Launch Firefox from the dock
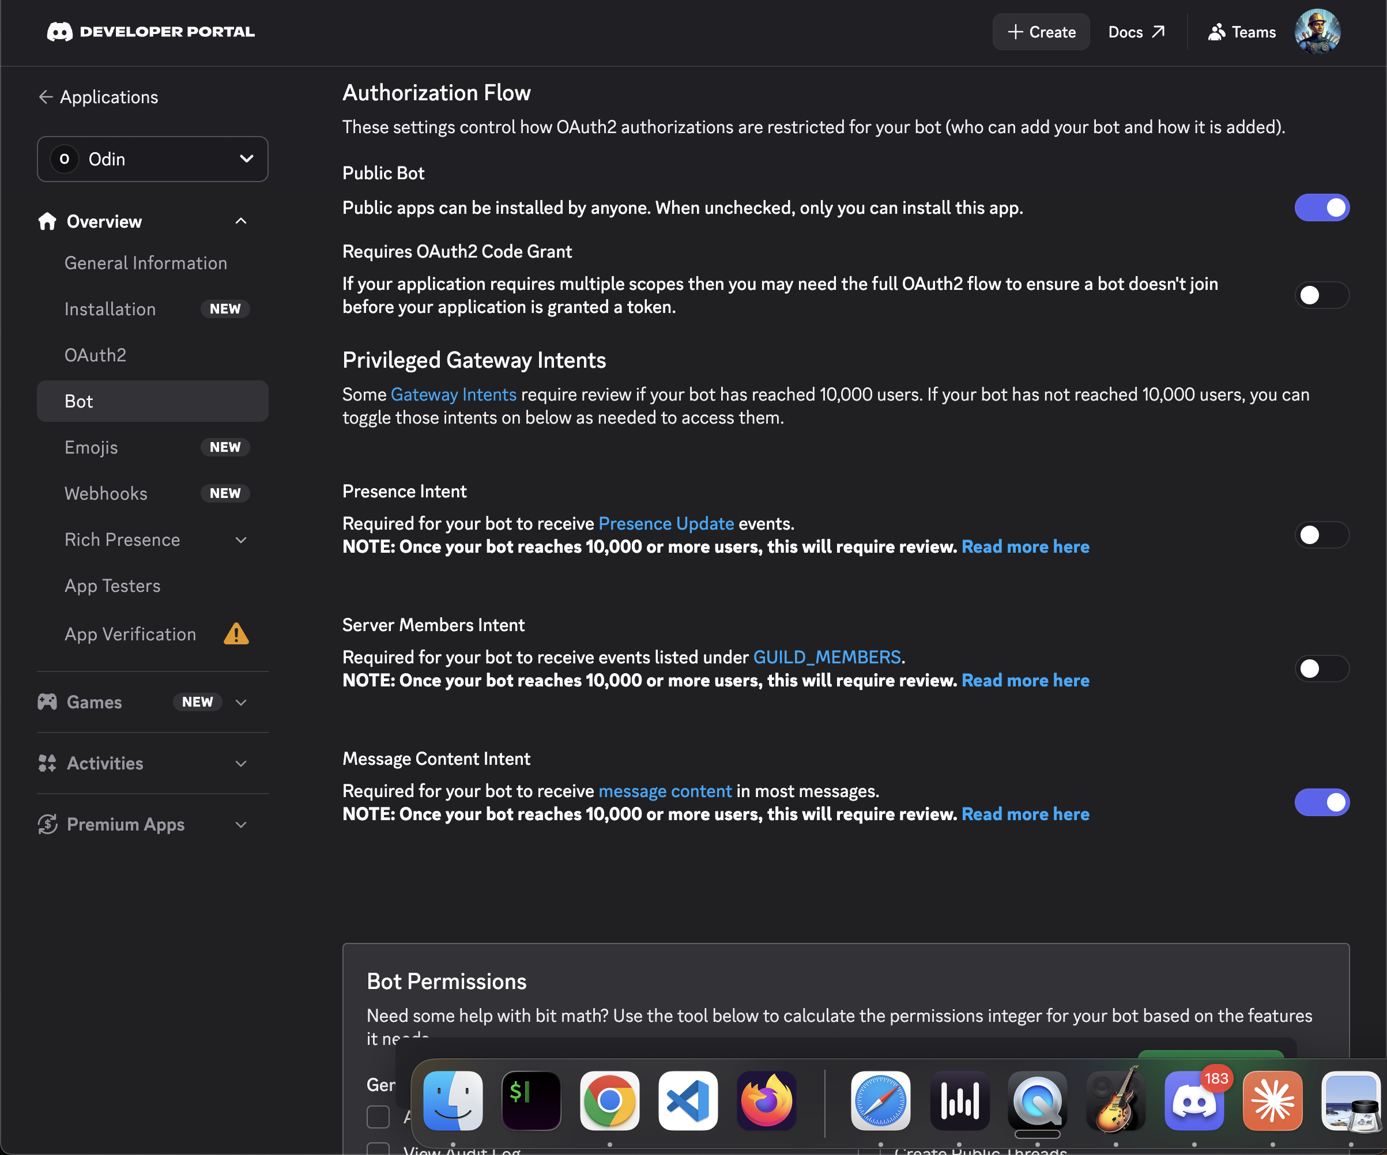The width and height of the screenshot is (1387, 1155). click(x=767, y=1100)
